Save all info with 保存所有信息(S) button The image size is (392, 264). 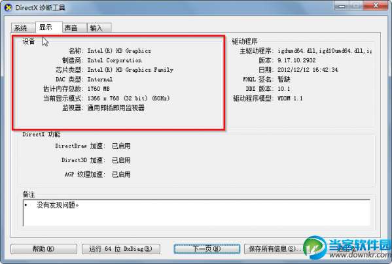point(274,249)
